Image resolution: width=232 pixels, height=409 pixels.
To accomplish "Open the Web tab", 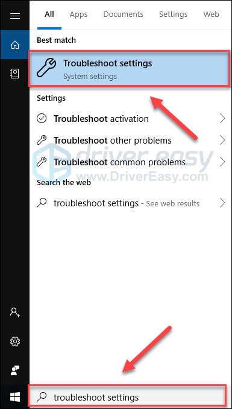I will [x=211, y=14].
